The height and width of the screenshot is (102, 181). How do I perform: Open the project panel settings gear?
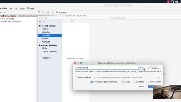coord(48,12)
